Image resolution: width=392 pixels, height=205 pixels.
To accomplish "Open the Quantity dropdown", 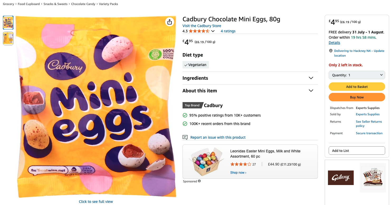I will click(x=357, y=75).
